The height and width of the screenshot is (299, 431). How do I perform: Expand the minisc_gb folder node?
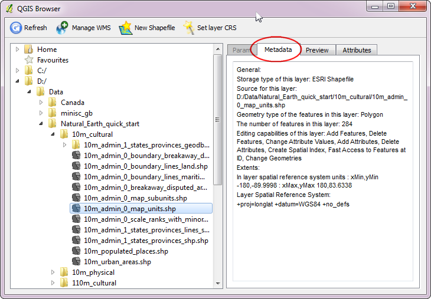point(41,113)
